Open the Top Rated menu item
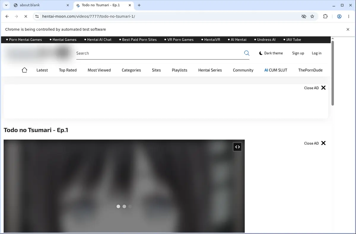 [68, 70]
